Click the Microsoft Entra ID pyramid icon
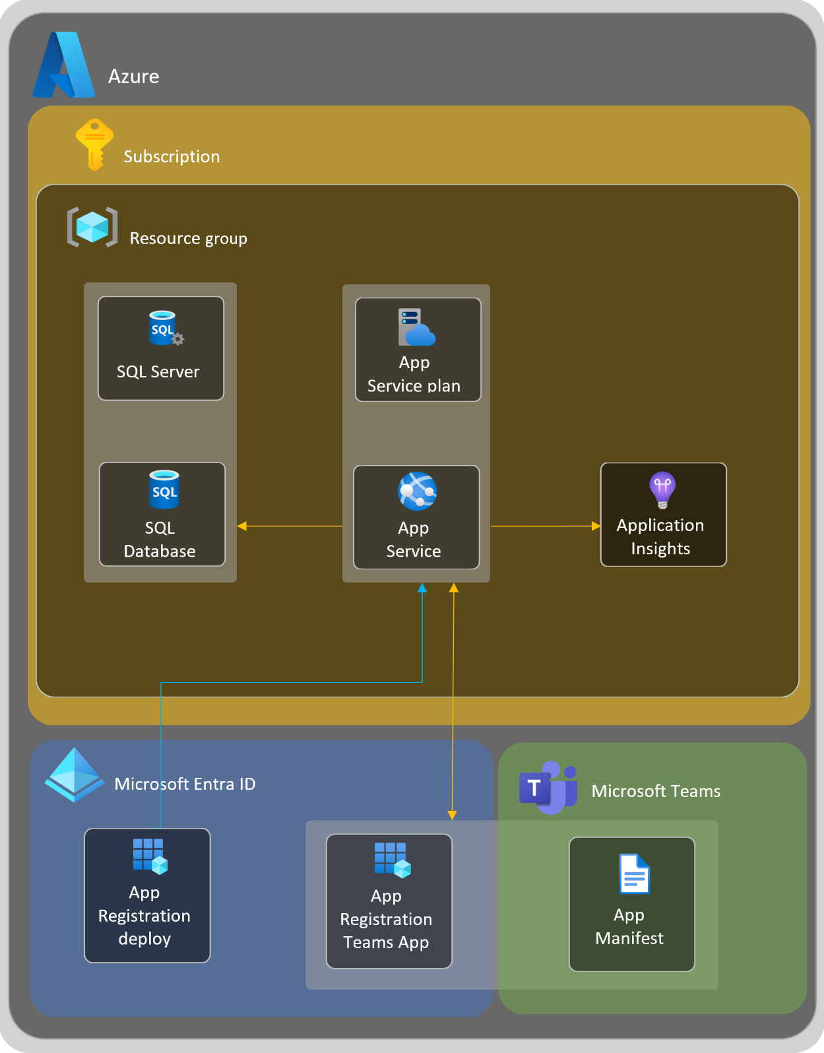The height and width of the screenshot is (1053, 824). pos(75,775)
